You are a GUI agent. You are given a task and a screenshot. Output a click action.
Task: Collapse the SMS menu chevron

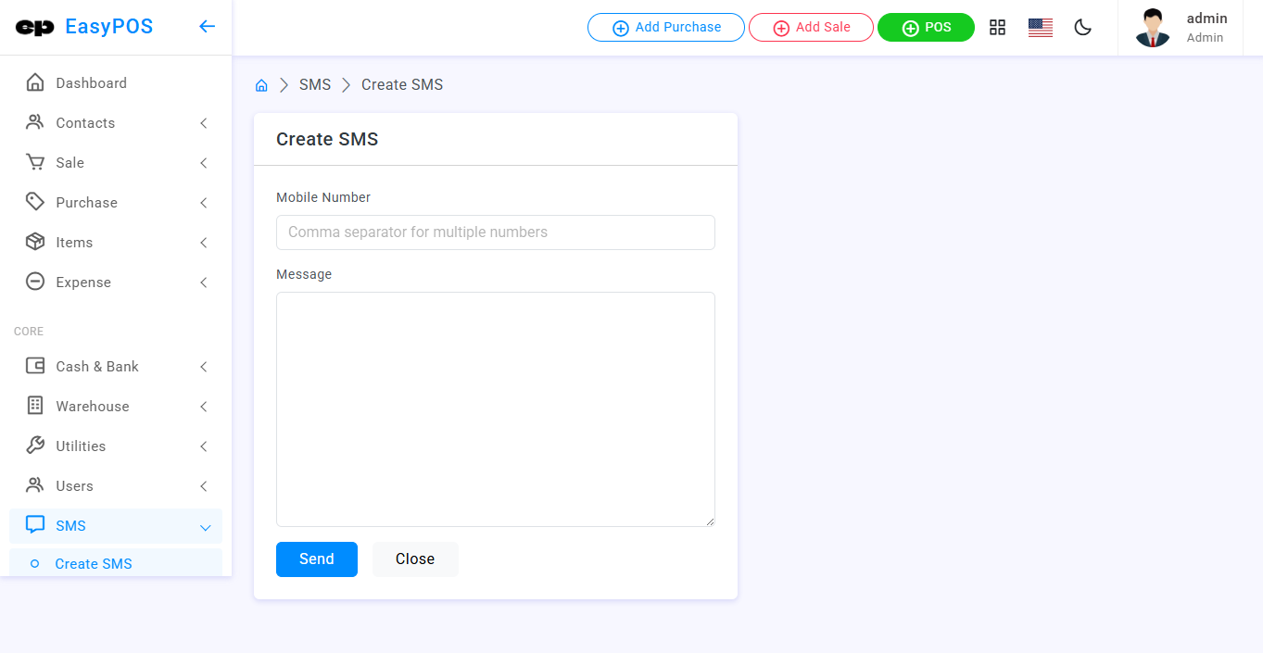tap(205, 527)
